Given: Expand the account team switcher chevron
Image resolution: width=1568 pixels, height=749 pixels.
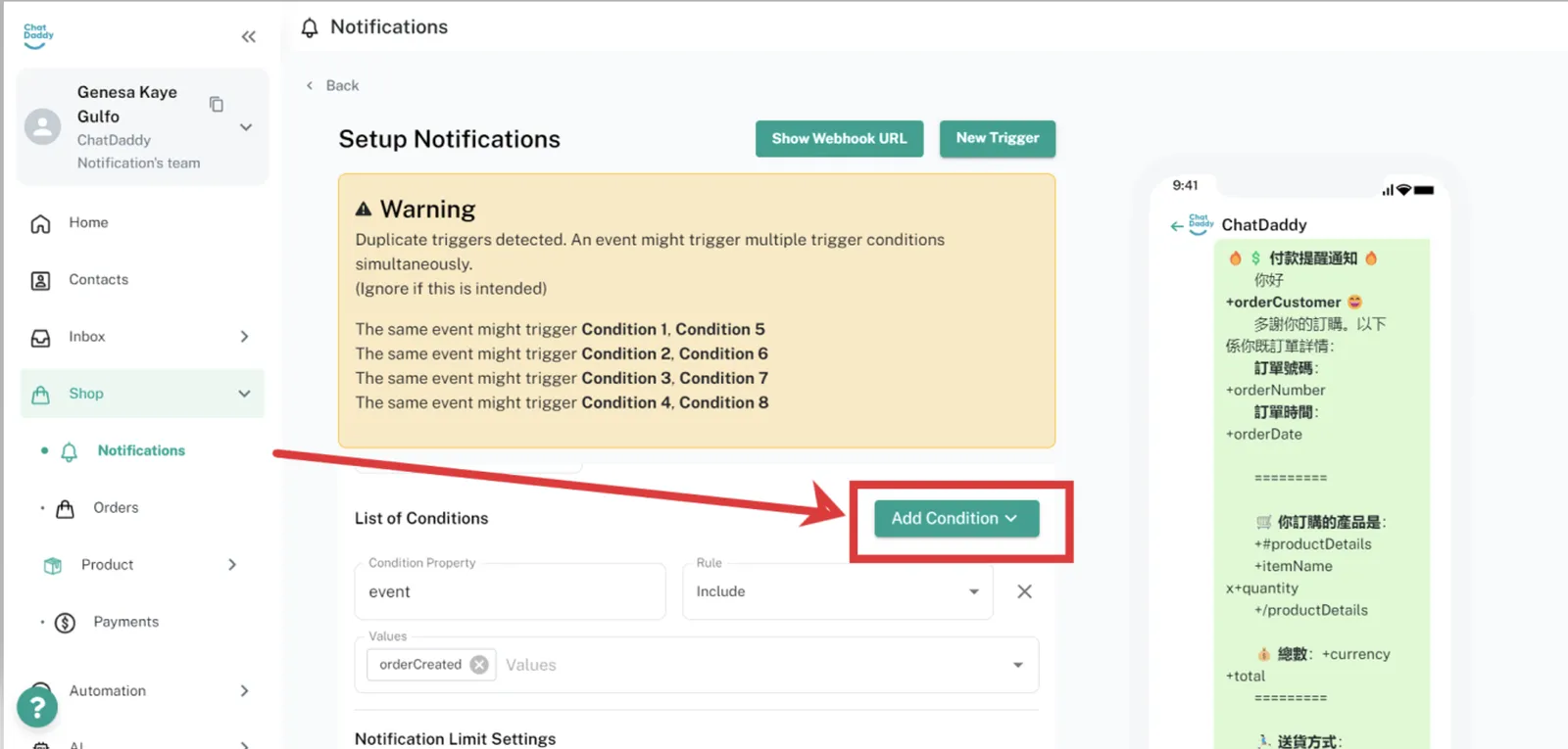Looking at the screenshot, I should click(246, 127).
